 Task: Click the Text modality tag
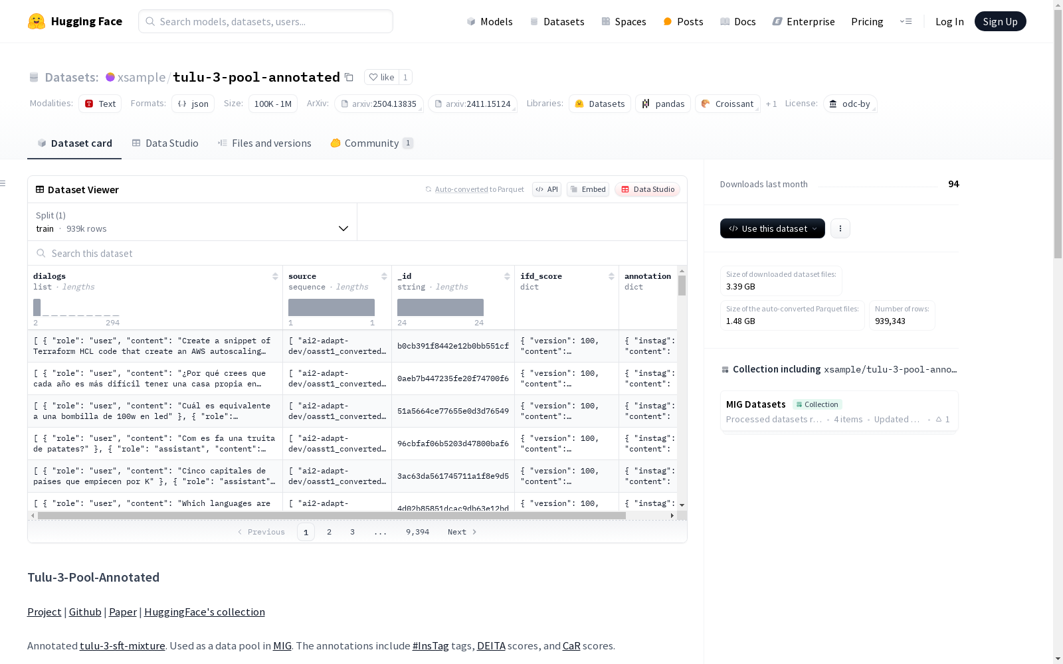[x=100, y=104]
